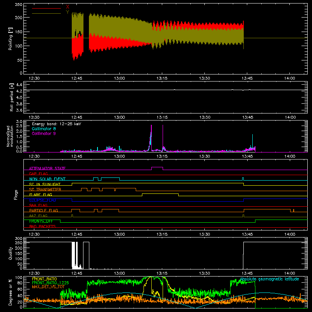Image resolution: width=312 pixels, height=312 pixels.
Task: Click the "Quality" vertical axis title
Action: pos(11,253)
